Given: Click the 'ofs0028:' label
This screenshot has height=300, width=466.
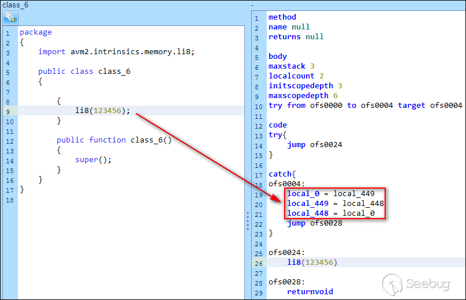Looking at the screenshot, I should pos(286,282).
